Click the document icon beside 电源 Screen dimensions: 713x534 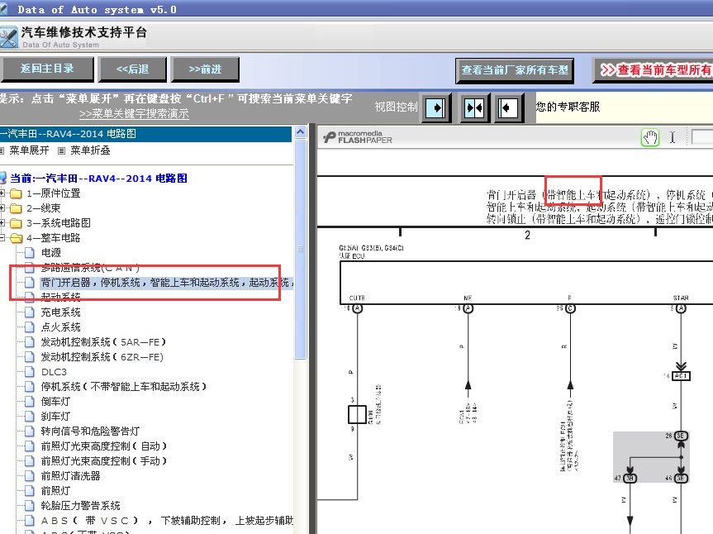[x=29, y=253]
